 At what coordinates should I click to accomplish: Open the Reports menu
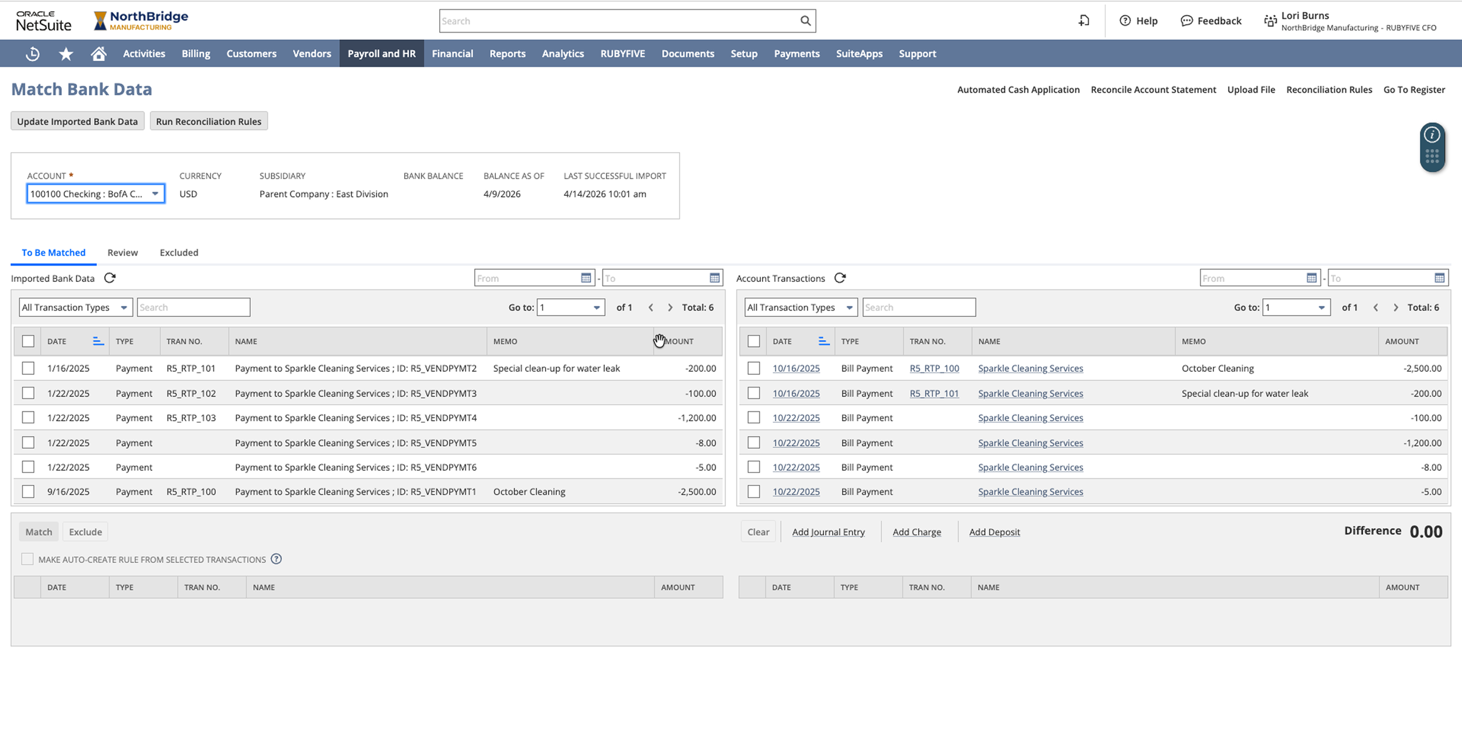(x=507, y=54)
